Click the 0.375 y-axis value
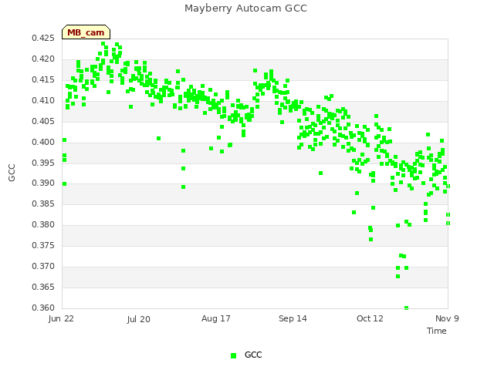 click(x=43, y=245)
